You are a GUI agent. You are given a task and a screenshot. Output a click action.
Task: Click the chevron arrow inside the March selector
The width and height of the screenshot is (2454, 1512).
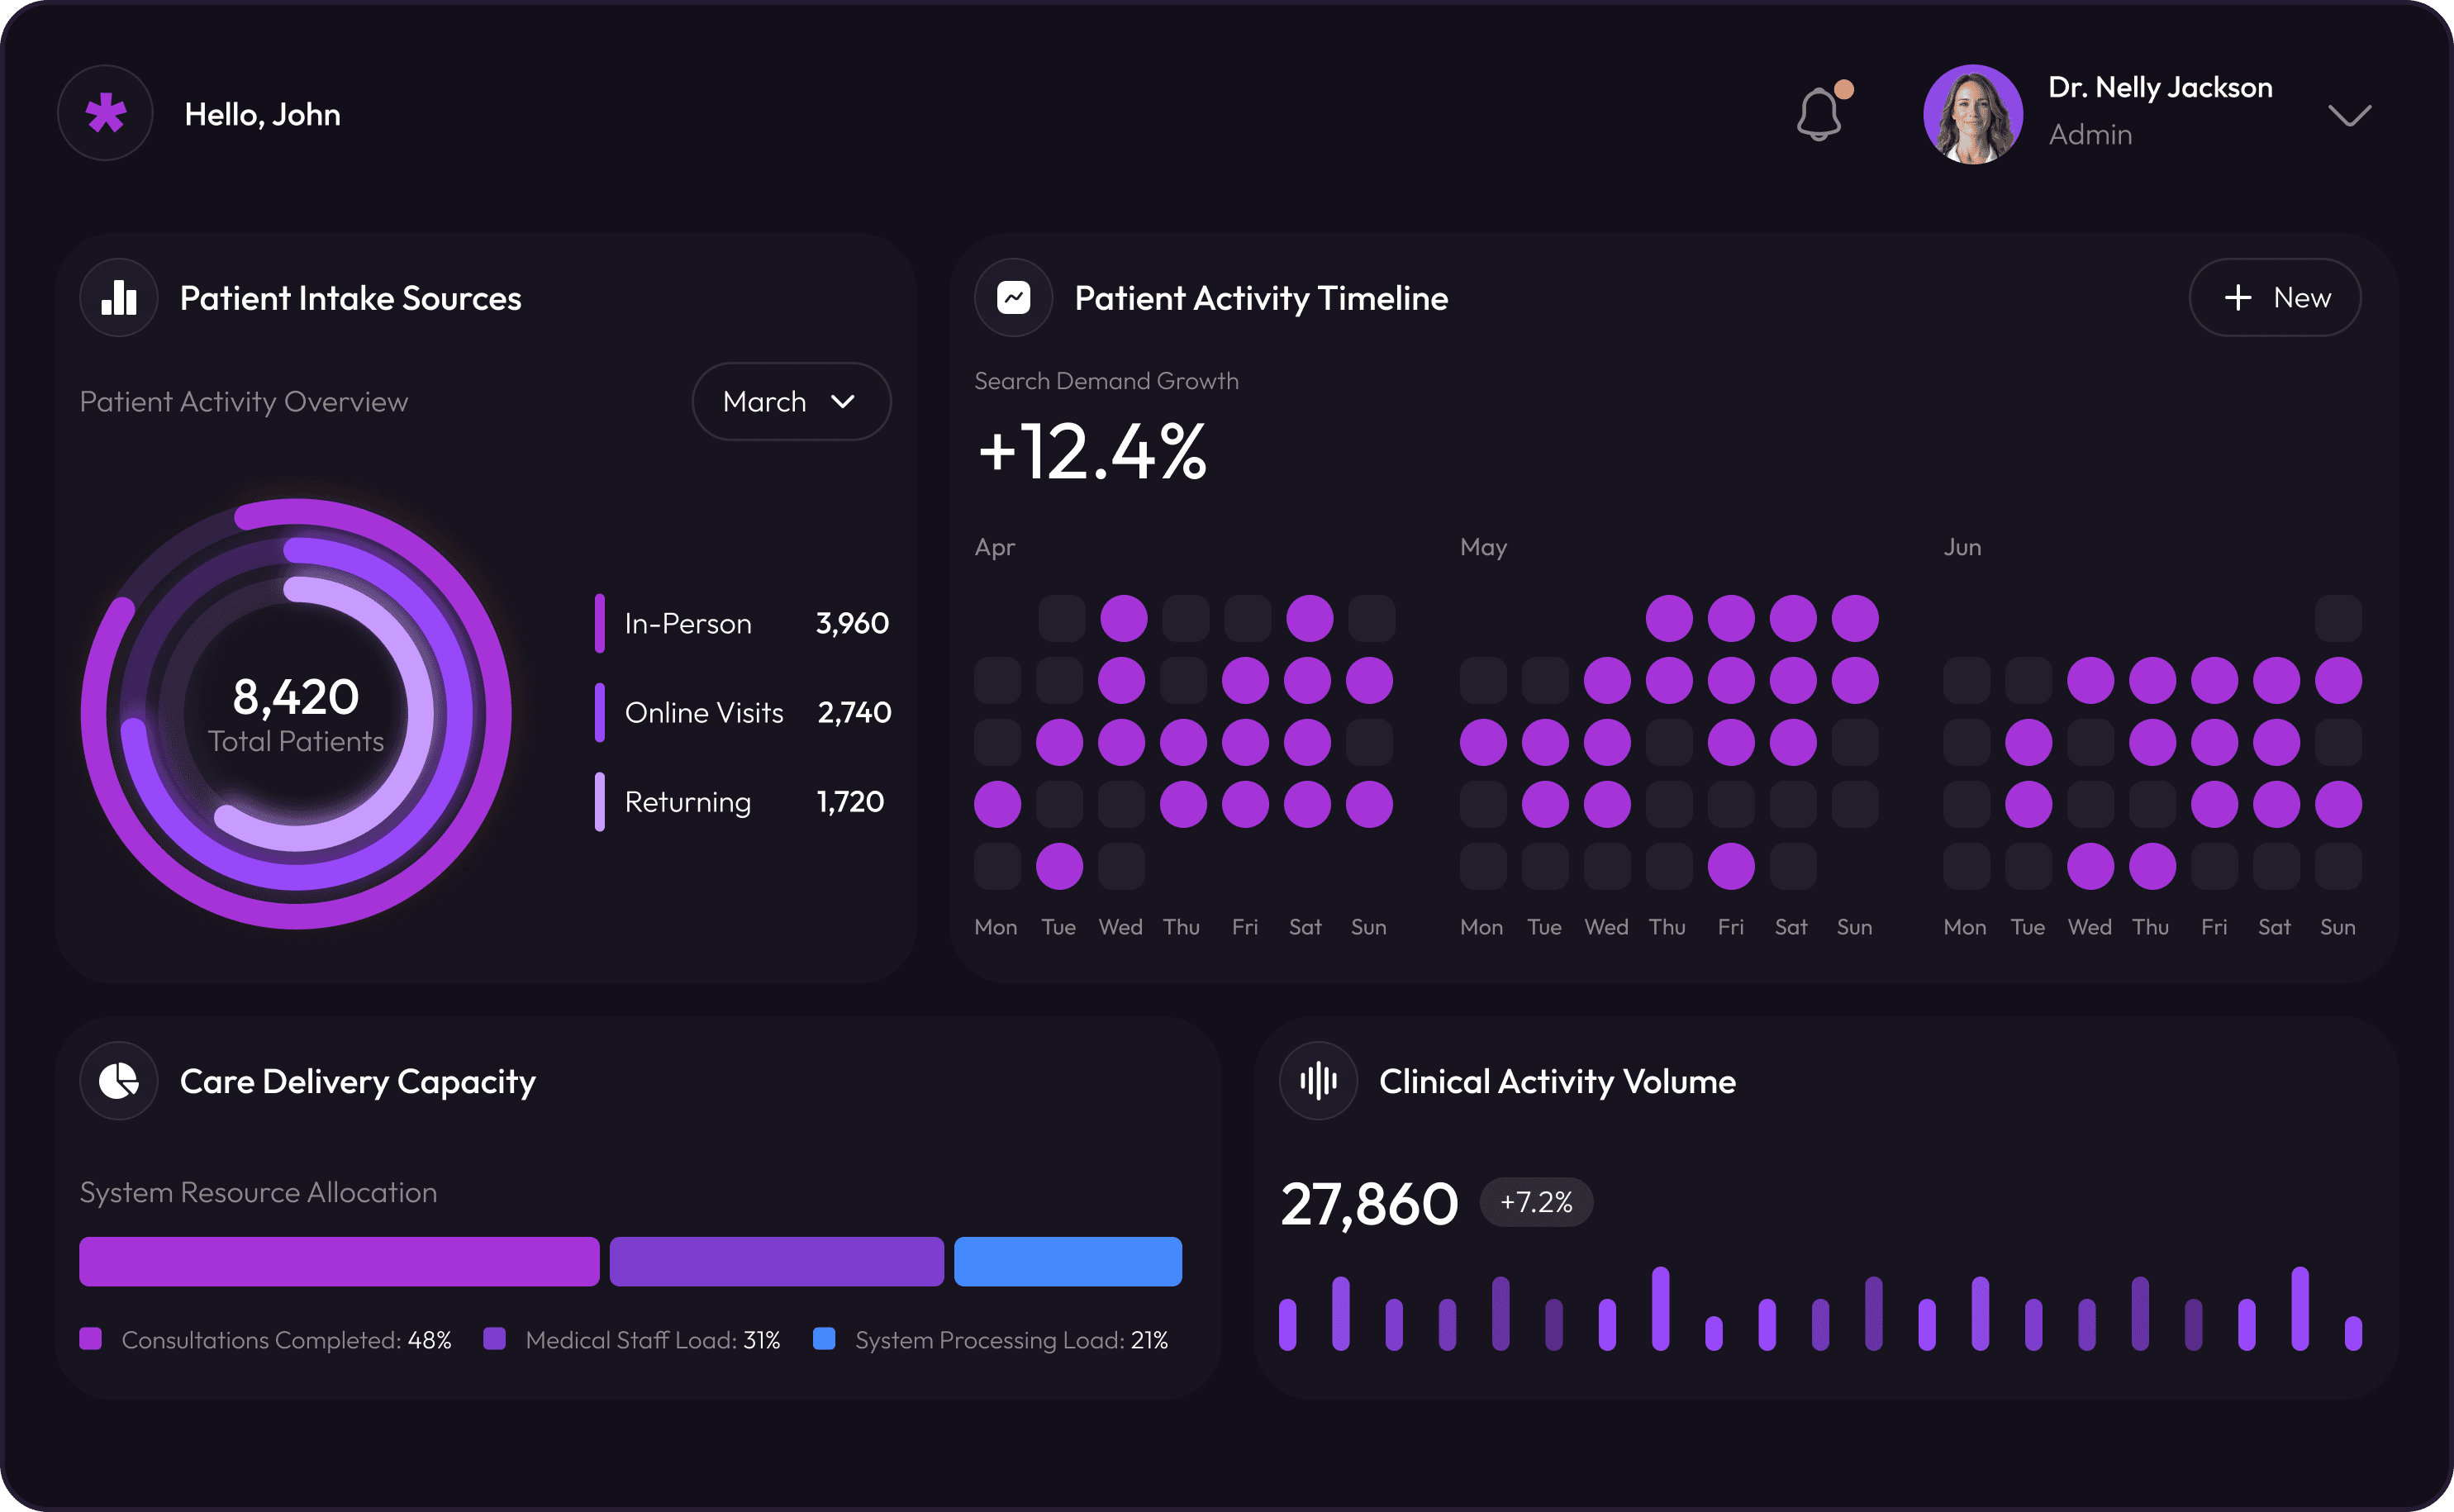tap(843, 402)
